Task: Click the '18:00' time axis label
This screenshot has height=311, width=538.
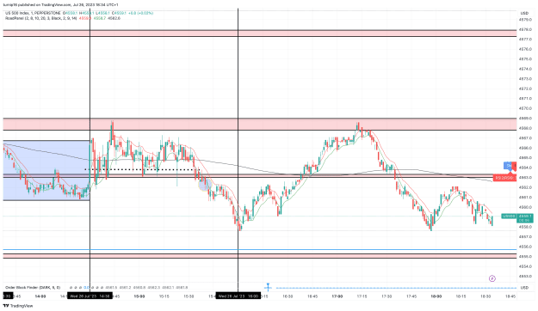Action: coord(436,296)
